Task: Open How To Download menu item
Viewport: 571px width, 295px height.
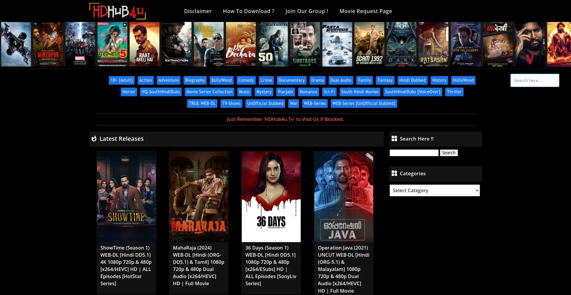Action: click(x=249, y=11)
